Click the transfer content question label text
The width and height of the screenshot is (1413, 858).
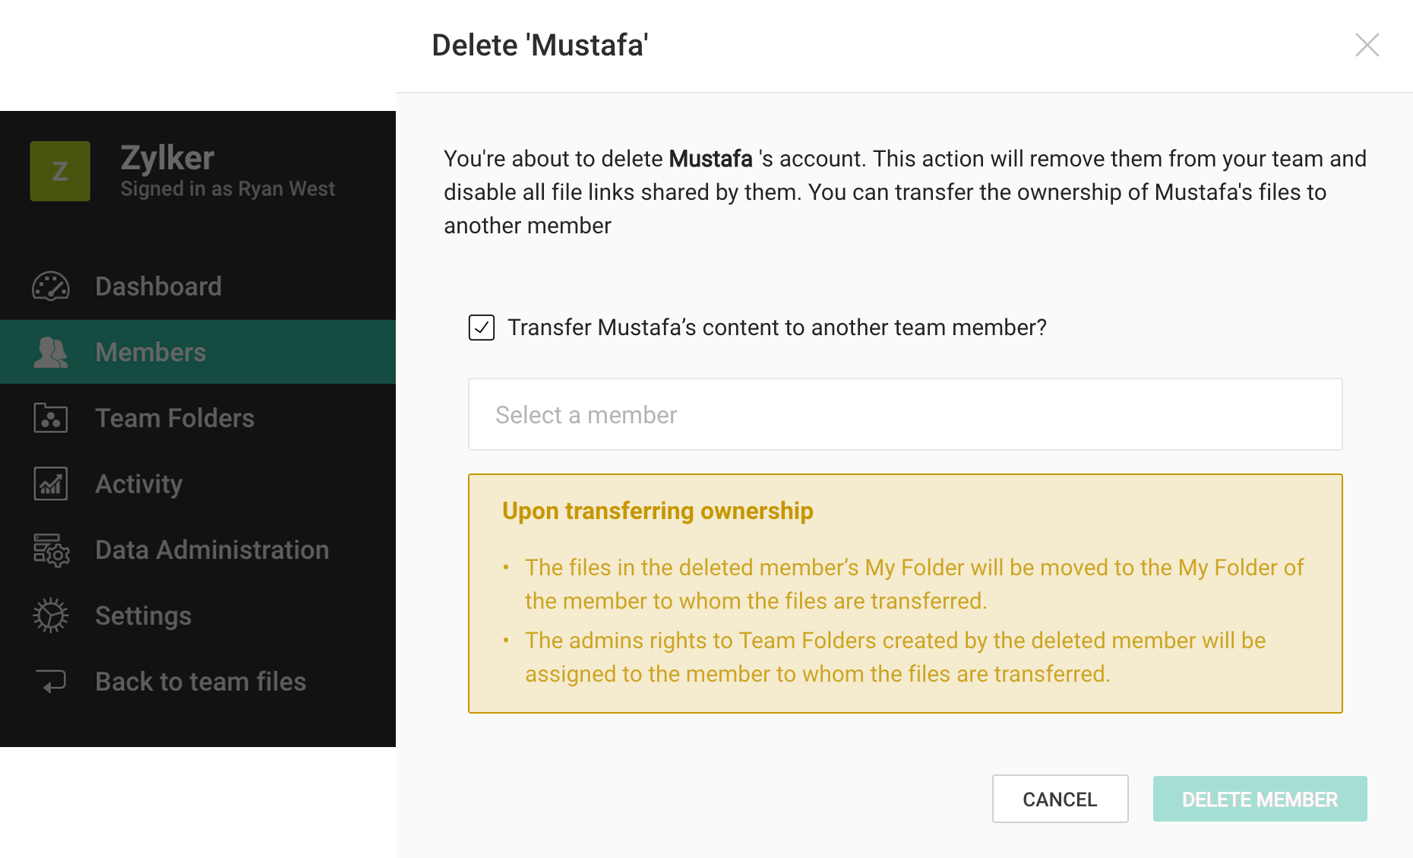pos(776,328)
